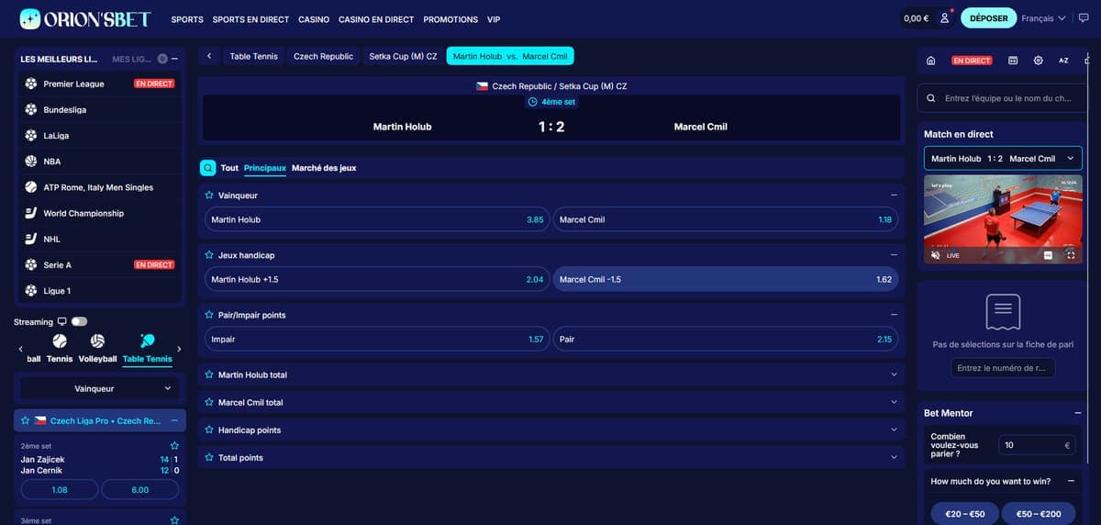Favorite Czech Liga Pro league star

(x=25, y=420)
